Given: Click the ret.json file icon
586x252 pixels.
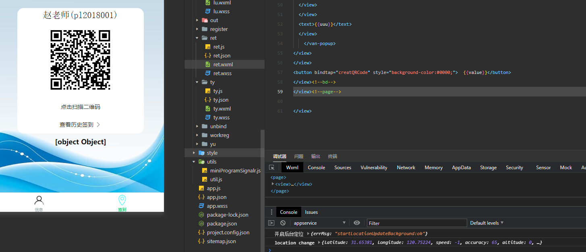Looking at the screenshot, I should (x=208, y=55).
